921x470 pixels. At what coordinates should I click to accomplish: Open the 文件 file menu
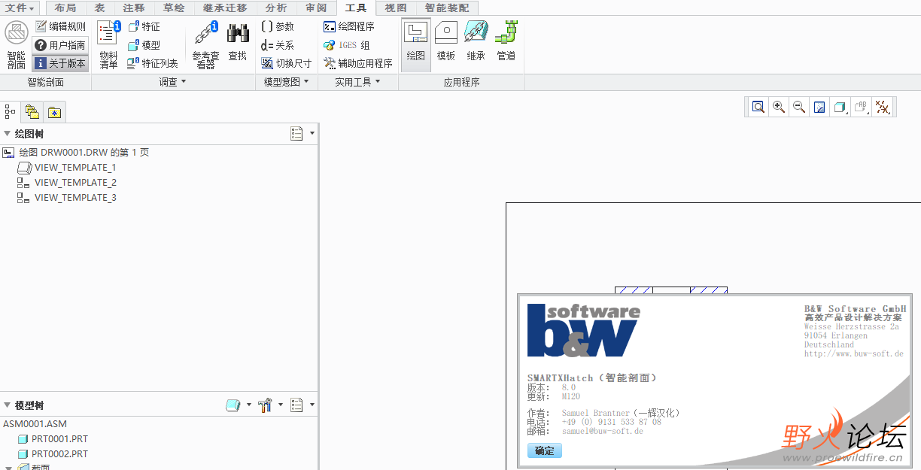[x=20, y=8]
